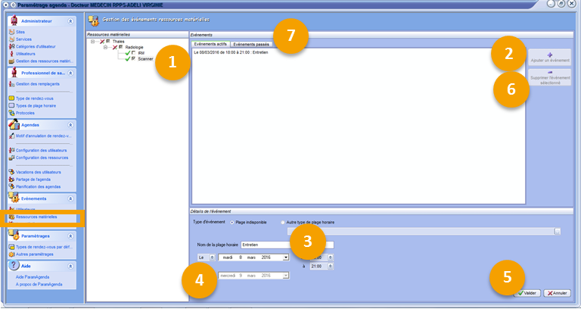Collapse the Administrateur sidebar section
The height and width of the screenshot is (309, 581).
click(70, 20)
